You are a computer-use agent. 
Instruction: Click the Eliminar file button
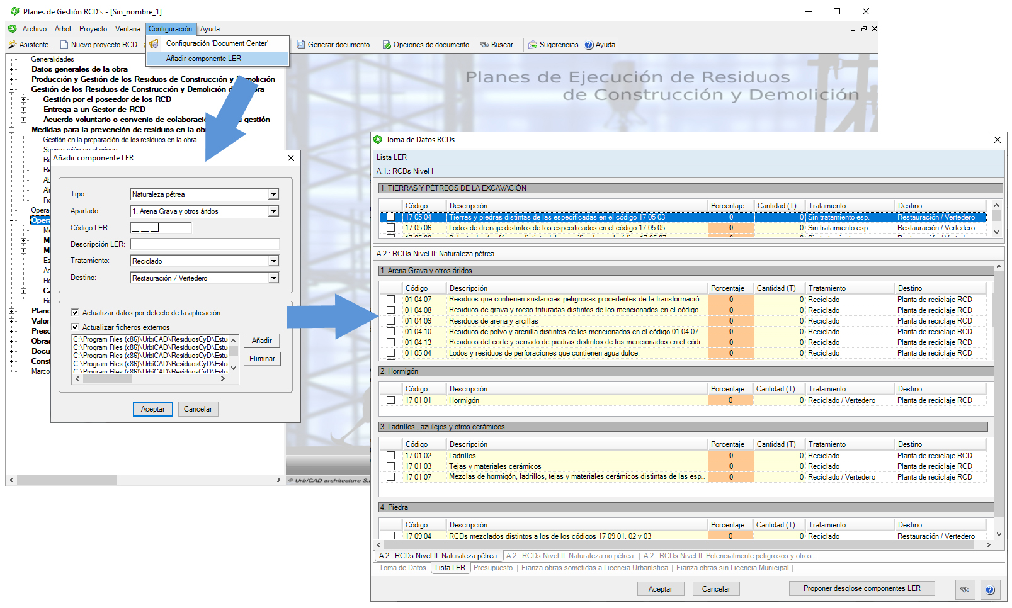coord(262,359)
